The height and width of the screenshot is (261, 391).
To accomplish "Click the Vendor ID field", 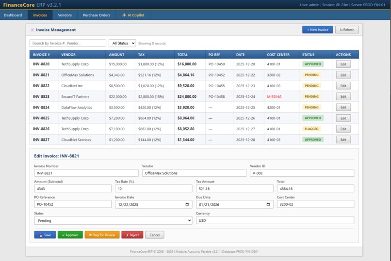I will pyautogui.click(x=302, y=173).
